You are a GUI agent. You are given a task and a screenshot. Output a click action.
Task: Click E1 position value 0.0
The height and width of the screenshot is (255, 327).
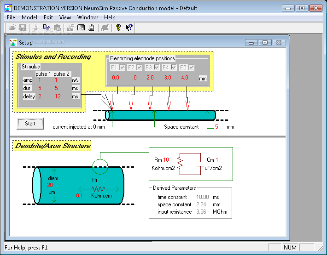click(x=116, y=78)
